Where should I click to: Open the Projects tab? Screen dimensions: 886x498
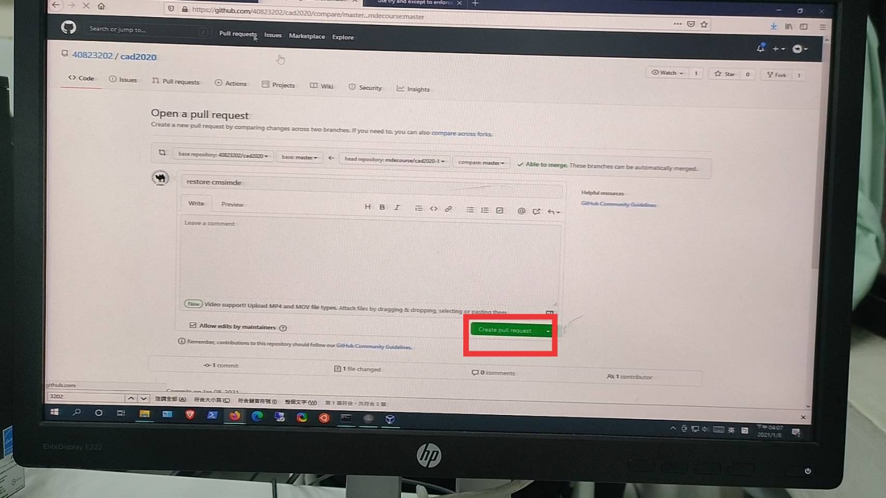[278, 85]
